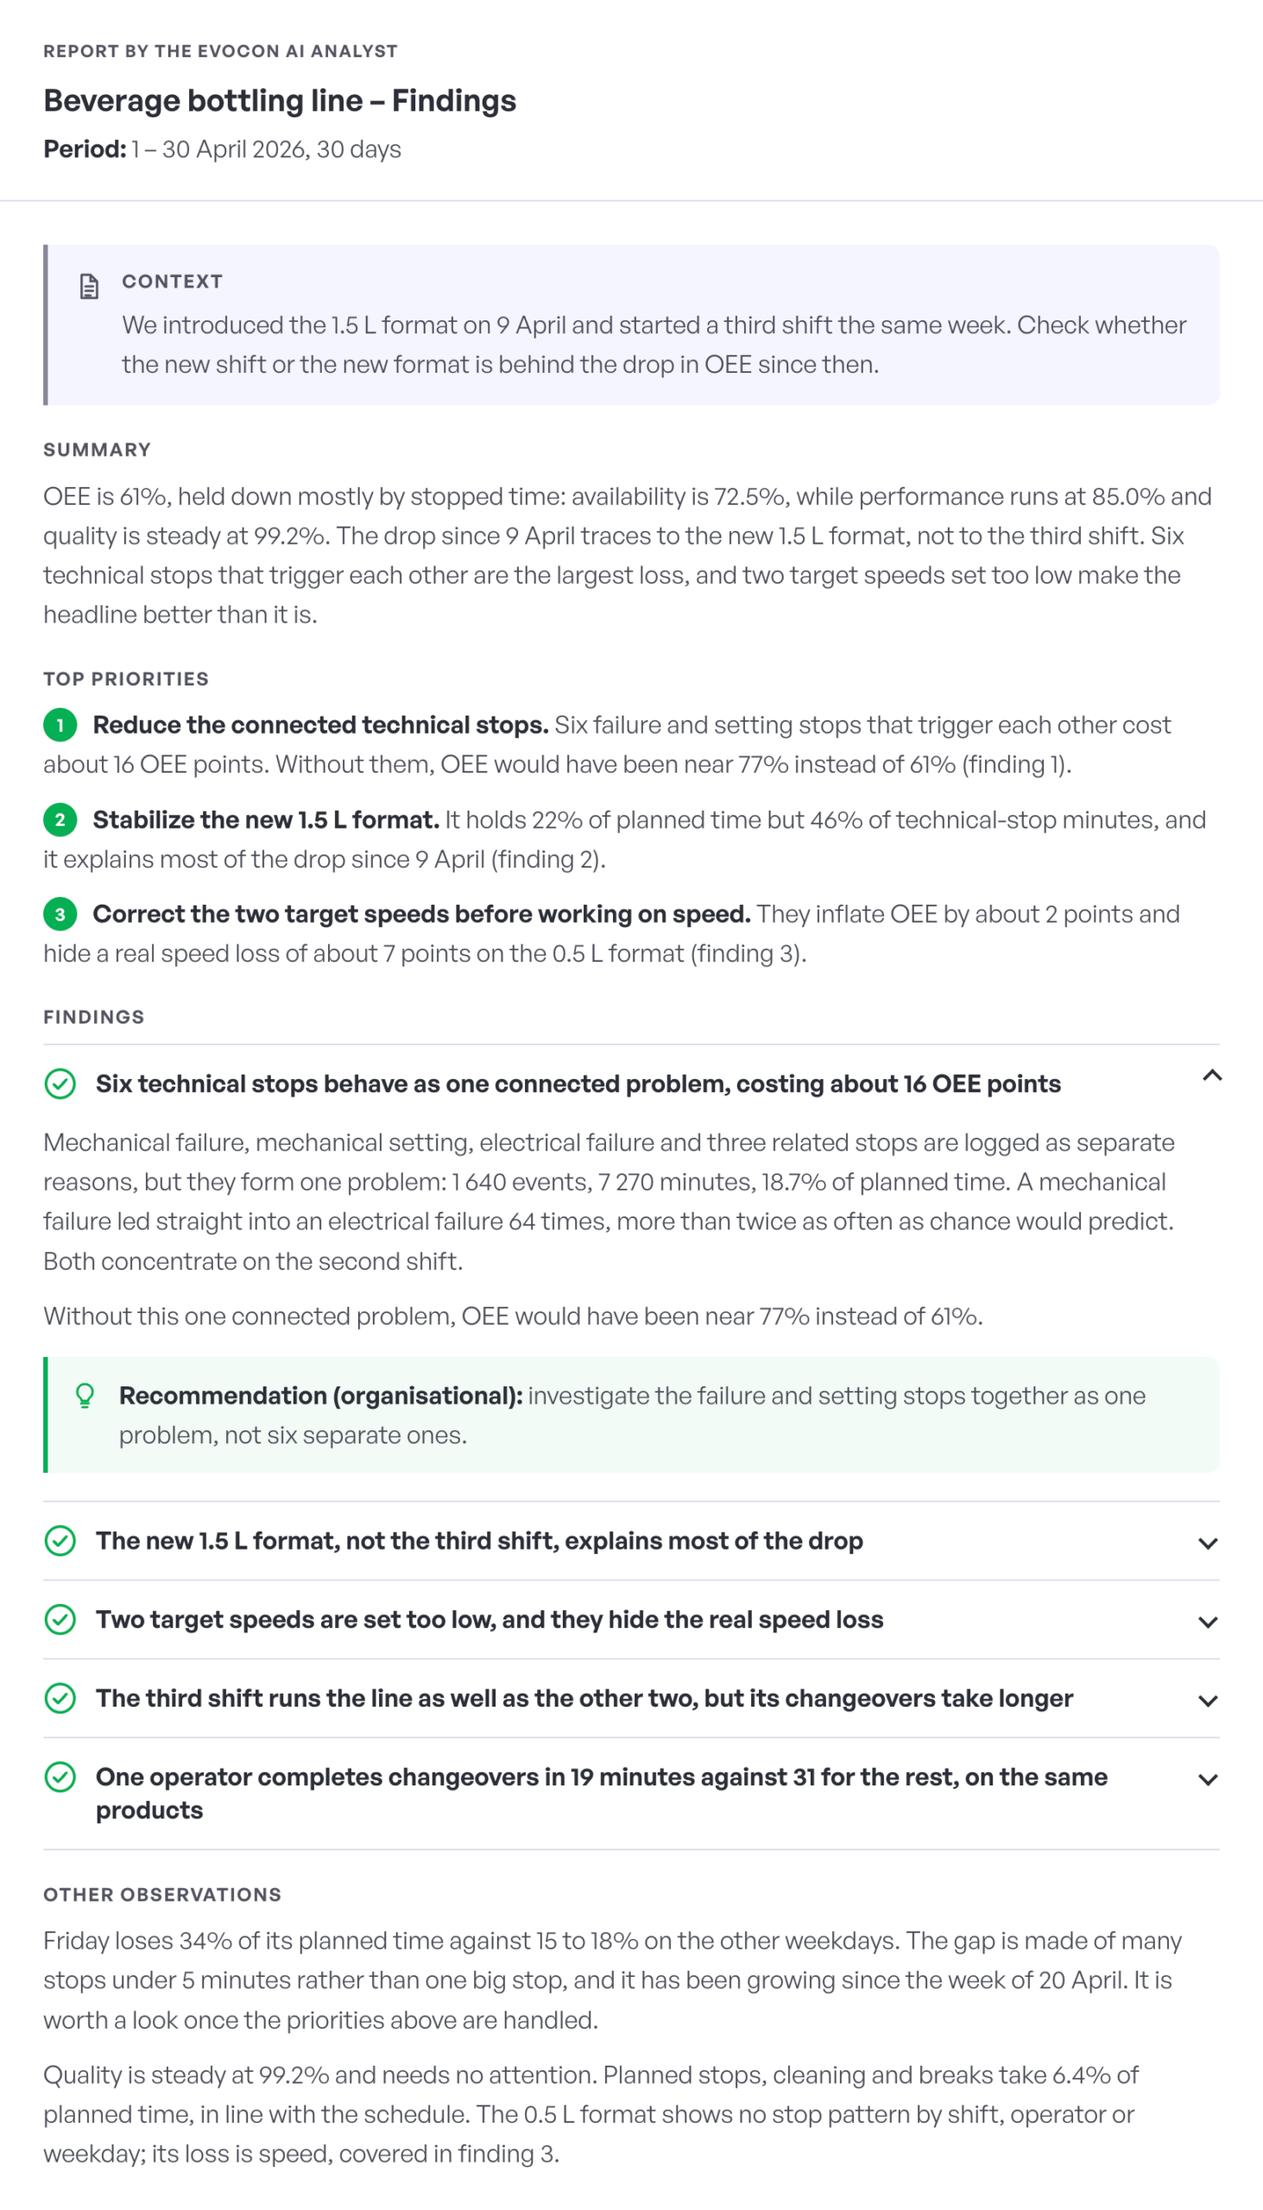Image resolution: width=1263 pixels, height=2210 pixels.
Task: Click the document icon beside CONTEXT
Action: (88, 287)
